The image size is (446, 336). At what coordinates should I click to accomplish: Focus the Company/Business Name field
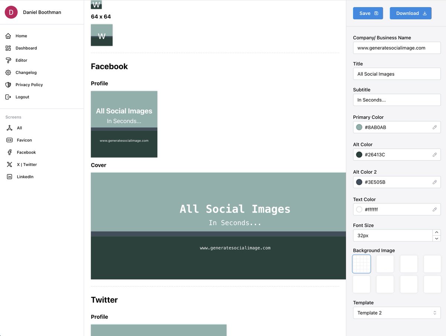click(x=397, y=48)
